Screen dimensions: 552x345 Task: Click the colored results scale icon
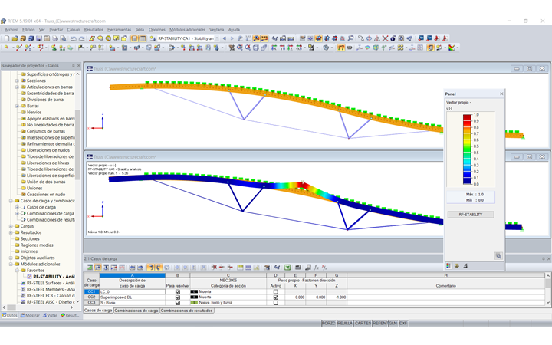[x=452, y=48]
